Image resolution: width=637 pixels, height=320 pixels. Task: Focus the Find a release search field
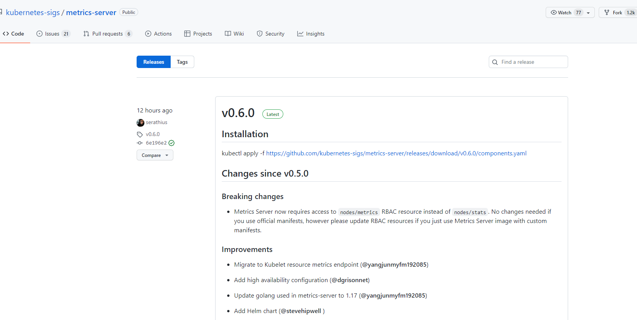point(528,62)
